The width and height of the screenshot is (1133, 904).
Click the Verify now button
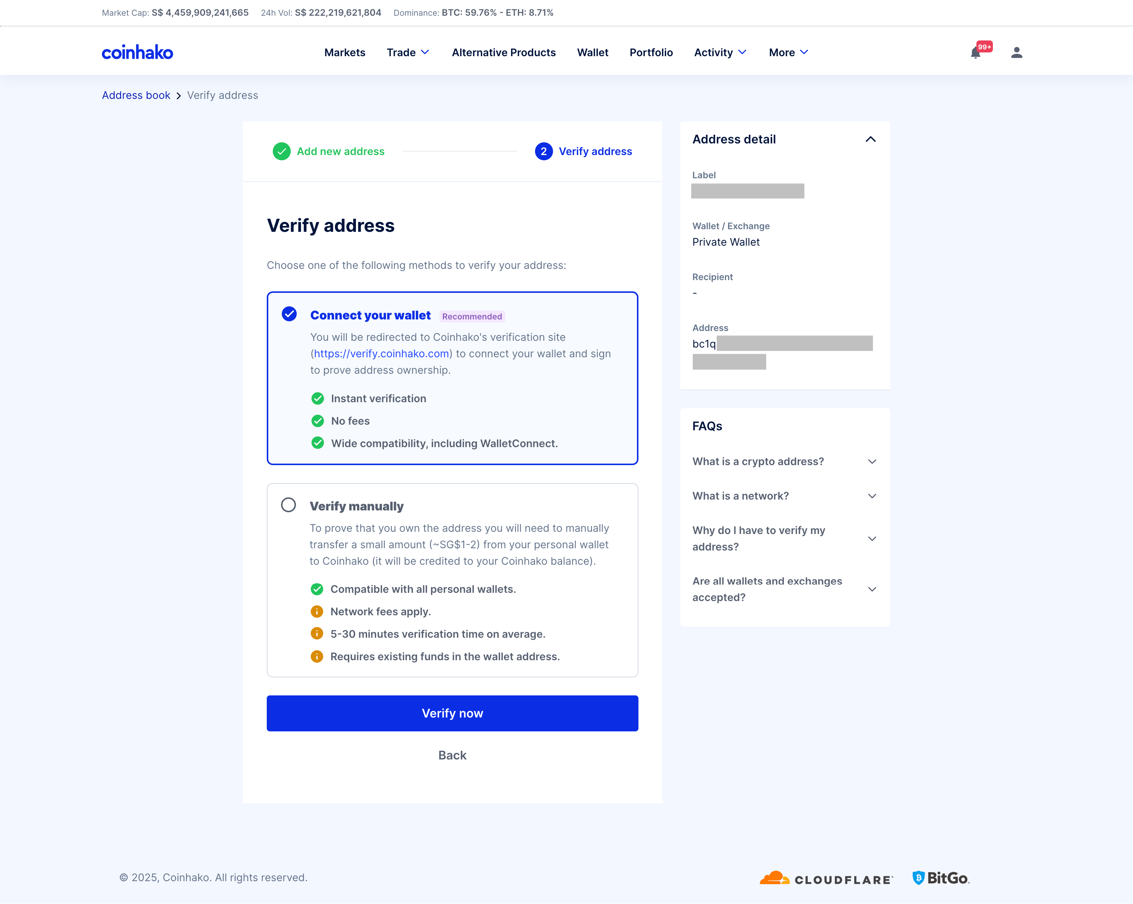click(x=453, y=713)
